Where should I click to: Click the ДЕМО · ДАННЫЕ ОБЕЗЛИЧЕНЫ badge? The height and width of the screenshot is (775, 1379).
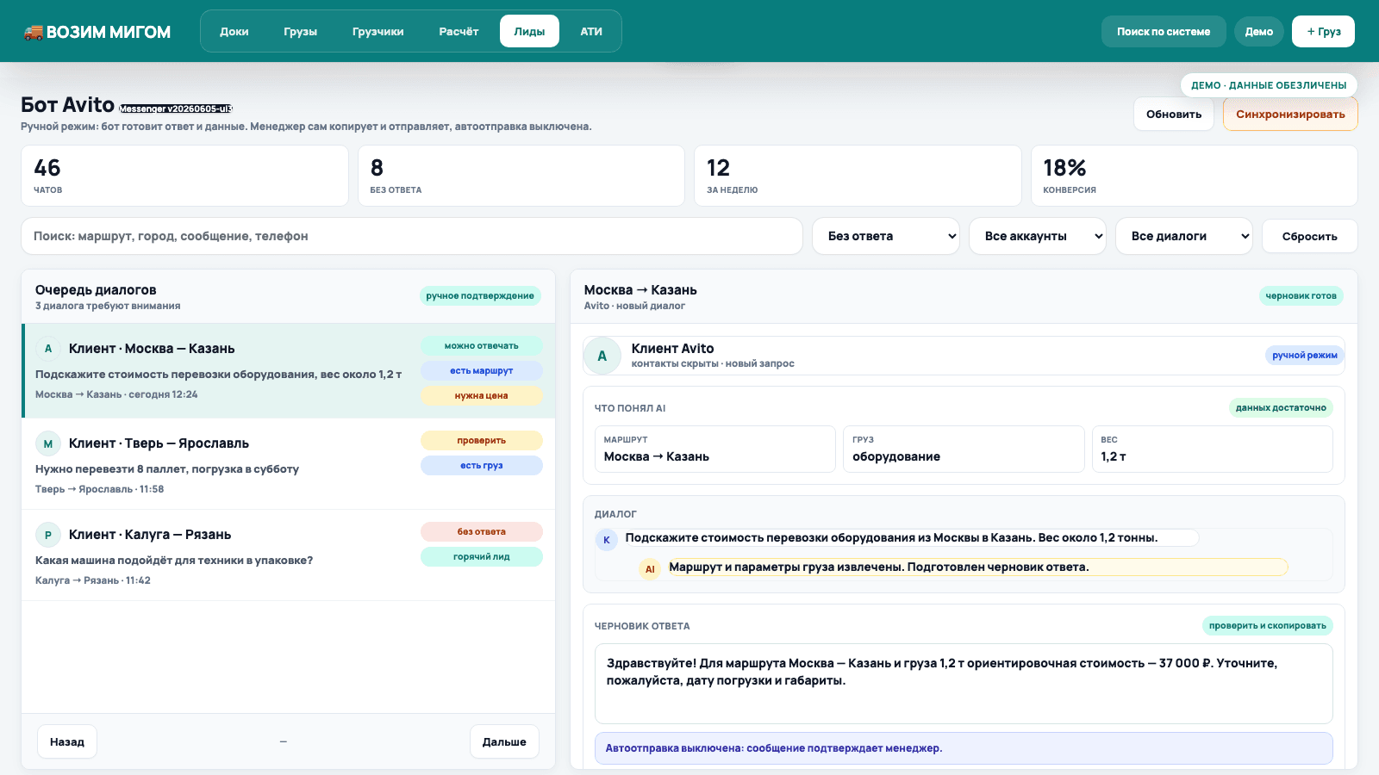tap(1269, 85)
